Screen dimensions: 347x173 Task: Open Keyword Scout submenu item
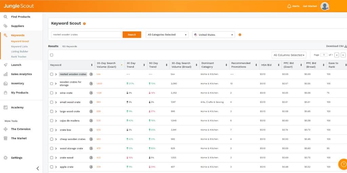click(x=20, y=41)
